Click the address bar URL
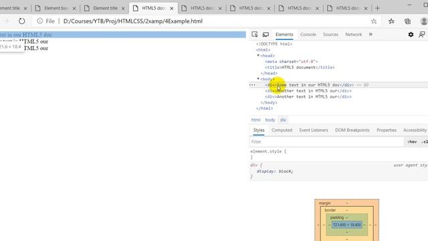Screen dimensions: 428x241 click(133, 21)
